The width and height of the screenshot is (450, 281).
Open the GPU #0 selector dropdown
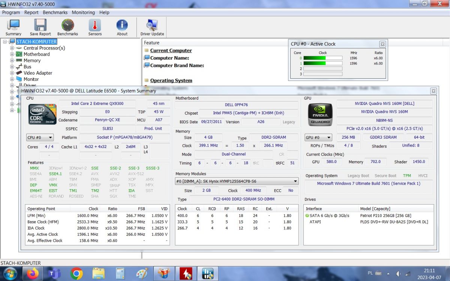[318, 138]
